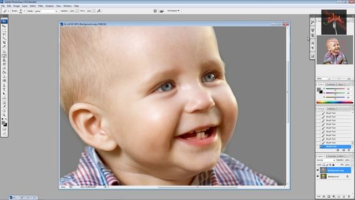Open the Opacity slider arrow in options bar
Screen dimensions: 355x200
(x=77, y=11)
